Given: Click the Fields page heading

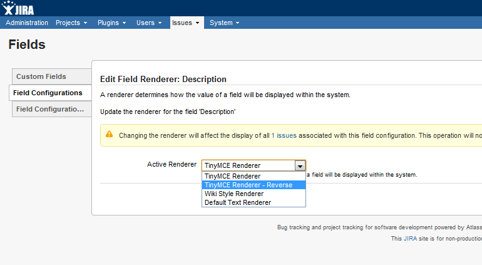Looking at the screenshot, I should (27, 44).
